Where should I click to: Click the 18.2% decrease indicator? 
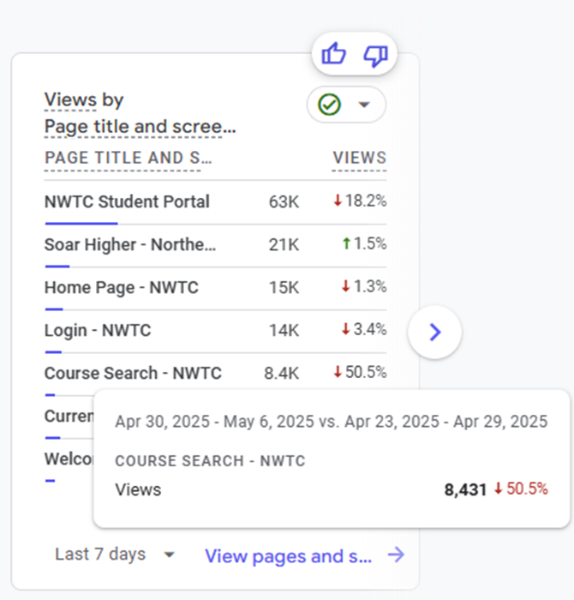[360, 201]
